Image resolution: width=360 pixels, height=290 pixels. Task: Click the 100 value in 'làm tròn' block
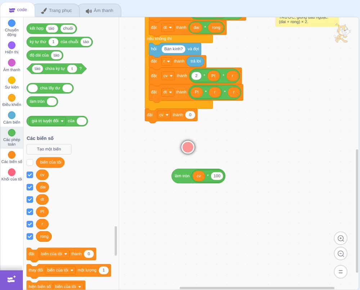pyautogui.click(x=217, y=176)
